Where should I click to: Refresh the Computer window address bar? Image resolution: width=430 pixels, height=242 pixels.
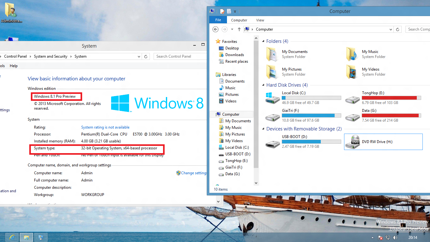(398, 29)
